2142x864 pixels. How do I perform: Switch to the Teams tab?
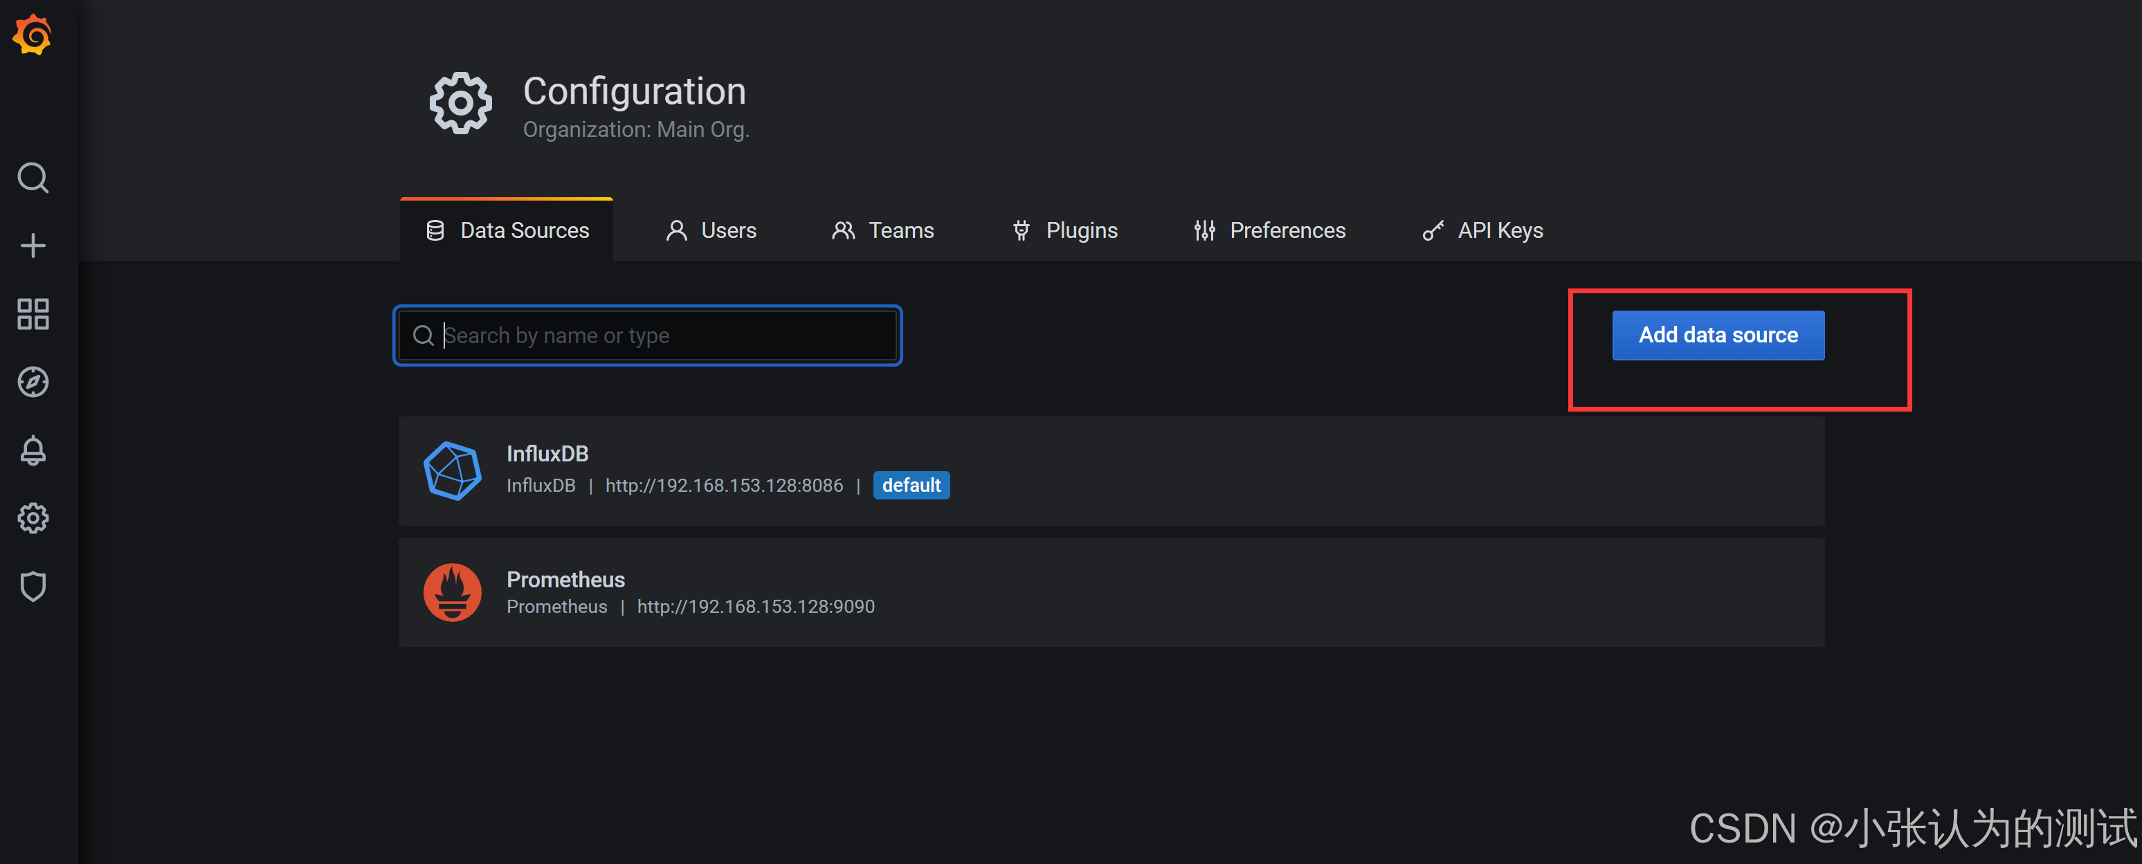click(x=883, y=230)
